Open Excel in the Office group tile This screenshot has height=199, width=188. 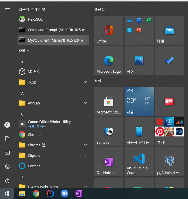point(148,21)
